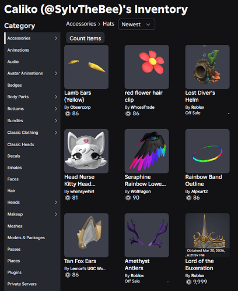Screen dimensions: 238x291
Task: Select the Badges category
Action: pos(15,85)
